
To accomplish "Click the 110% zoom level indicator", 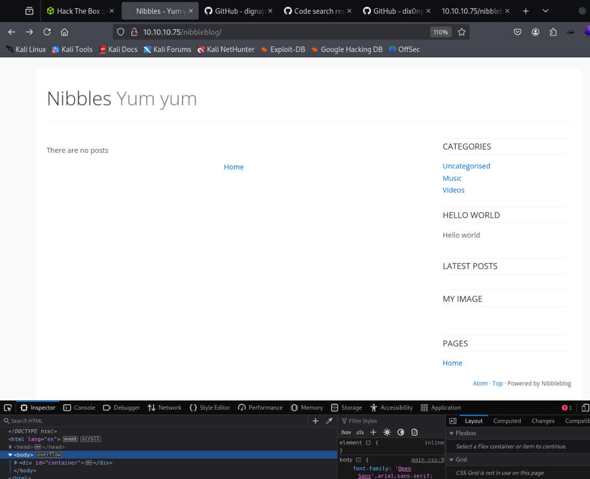I will (x=440, y=32).
